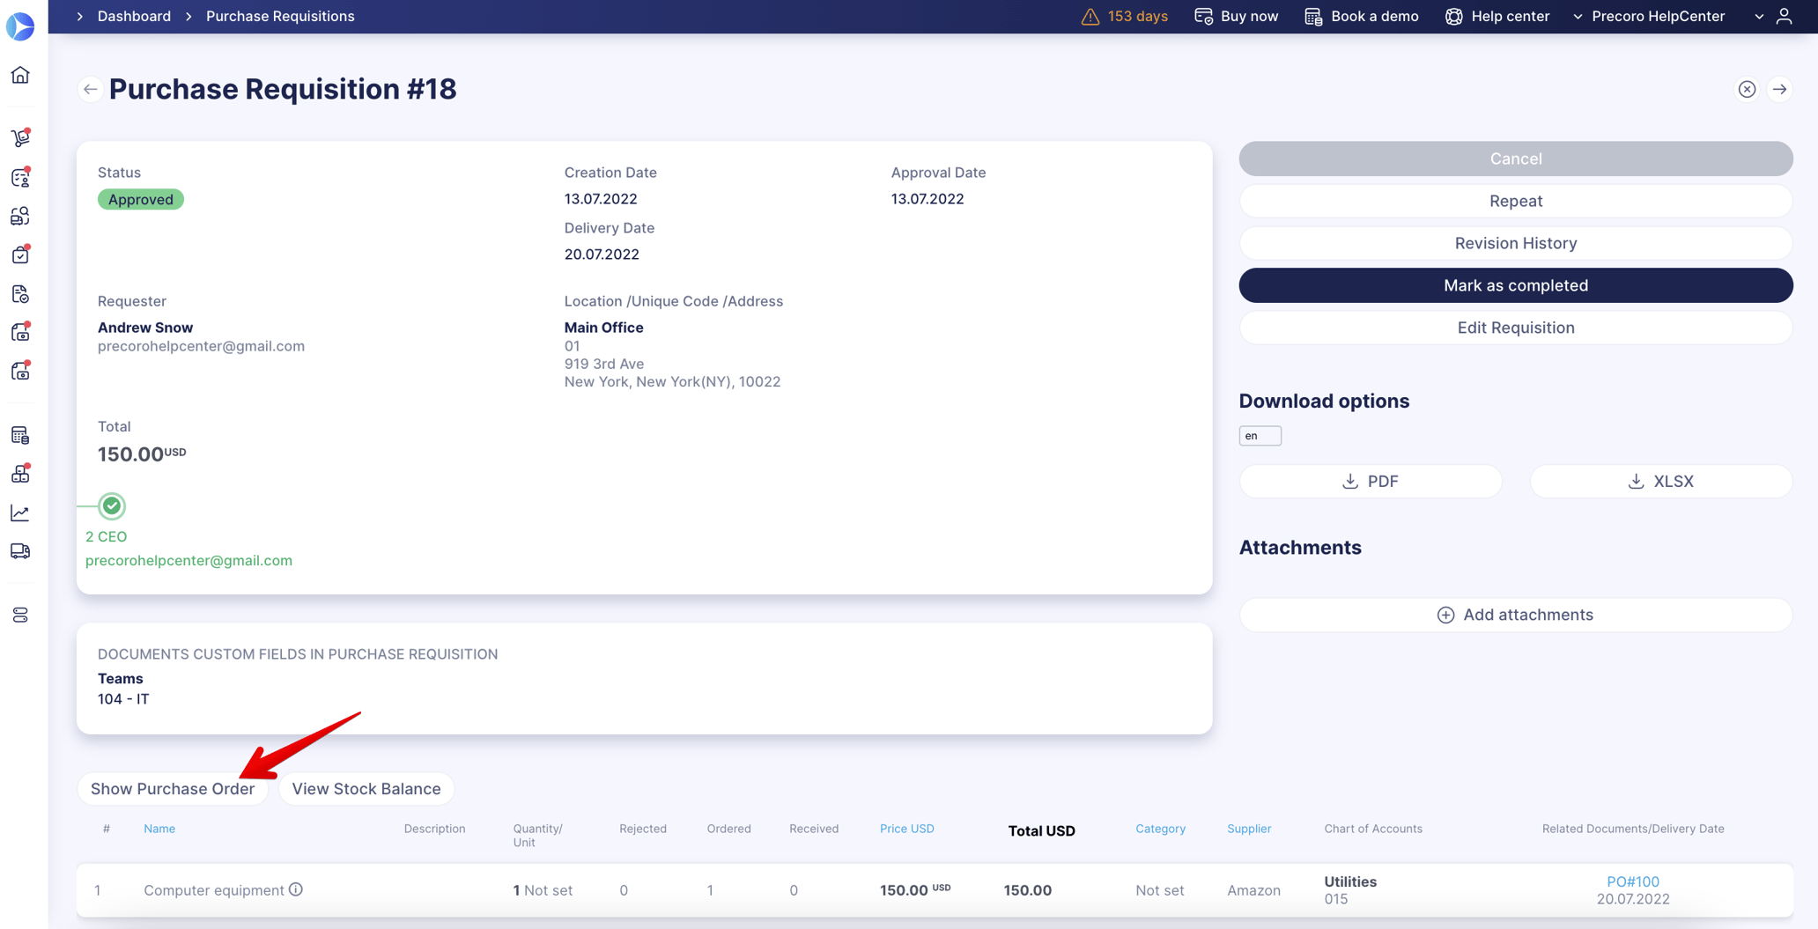Click the Help center icon in top bar
1818x929 pixels.
coord(1453,16)
